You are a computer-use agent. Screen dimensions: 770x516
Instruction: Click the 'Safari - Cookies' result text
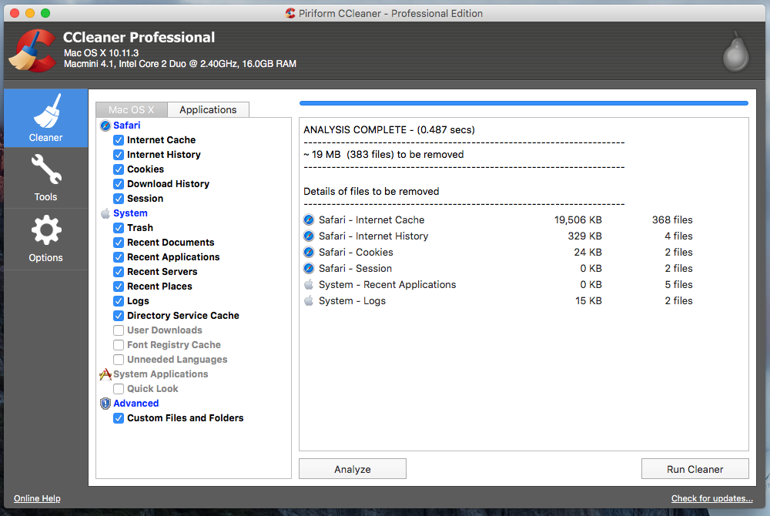pos(356,253)
